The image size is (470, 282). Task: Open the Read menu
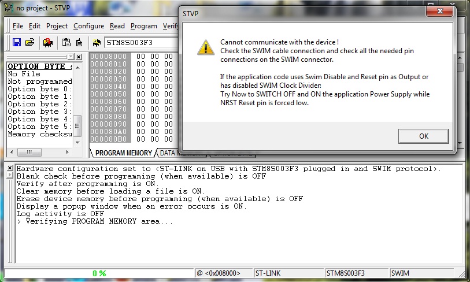click(x=117, y=26)
